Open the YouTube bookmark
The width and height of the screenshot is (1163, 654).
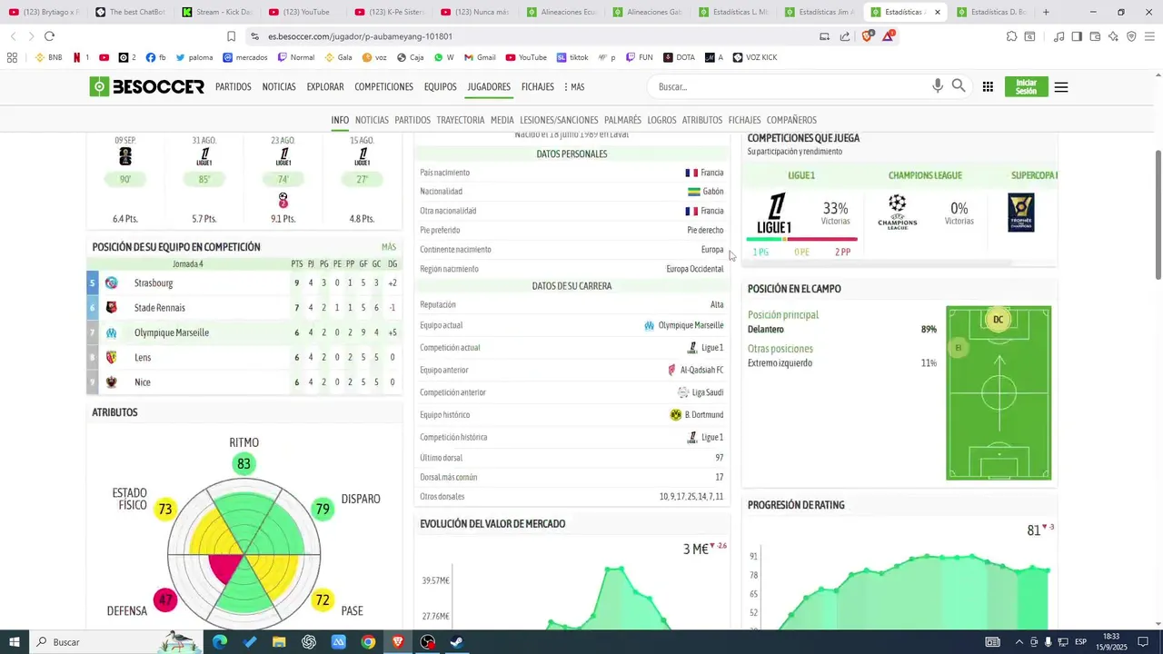coord(526,57)
